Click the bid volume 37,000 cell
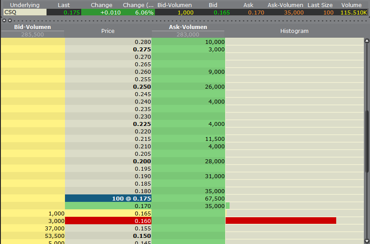 [32, 228]
